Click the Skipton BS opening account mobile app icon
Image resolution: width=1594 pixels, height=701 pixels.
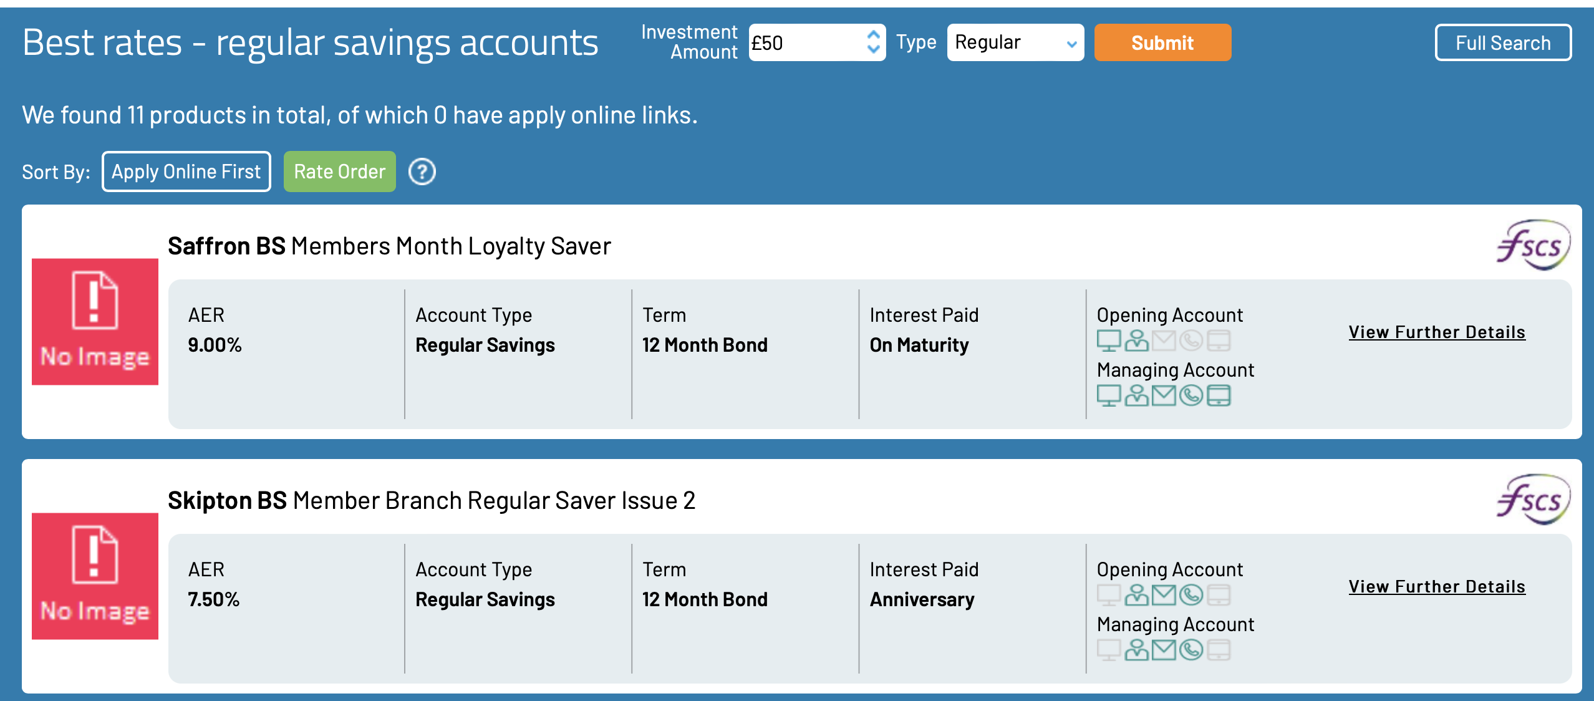(1219, 595)
